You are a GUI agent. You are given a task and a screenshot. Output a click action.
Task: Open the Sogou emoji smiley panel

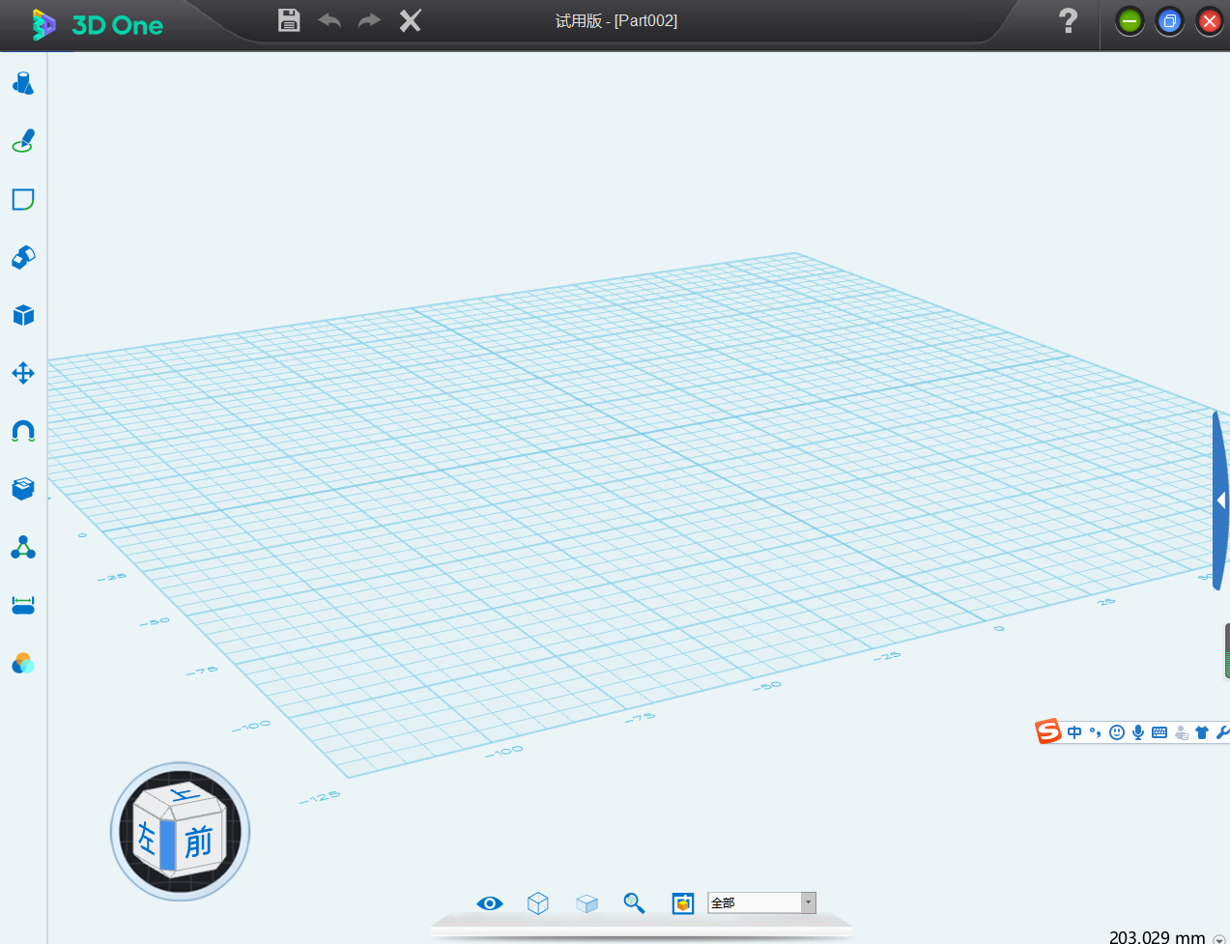(1117, 732)
